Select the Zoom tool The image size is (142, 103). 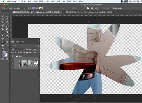pos(7,46)
